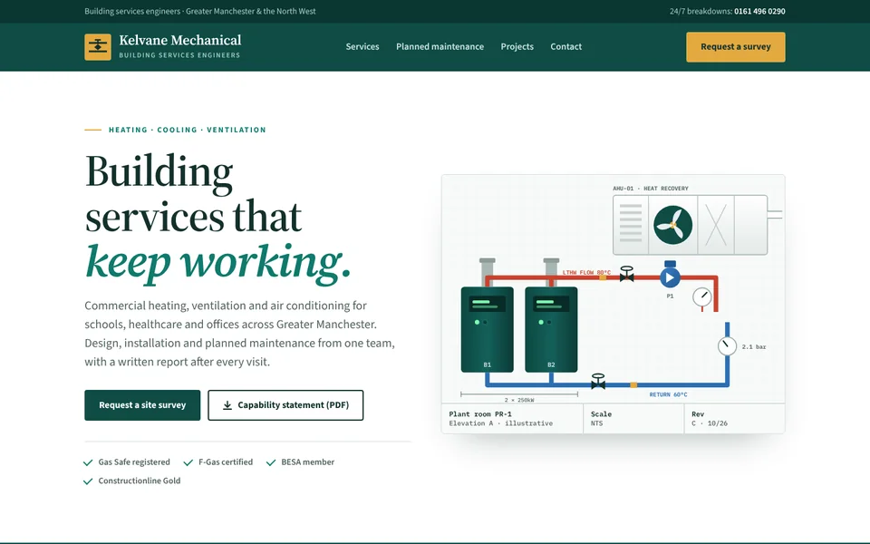Click the gauge on the red flow pipe

(702, 297)
